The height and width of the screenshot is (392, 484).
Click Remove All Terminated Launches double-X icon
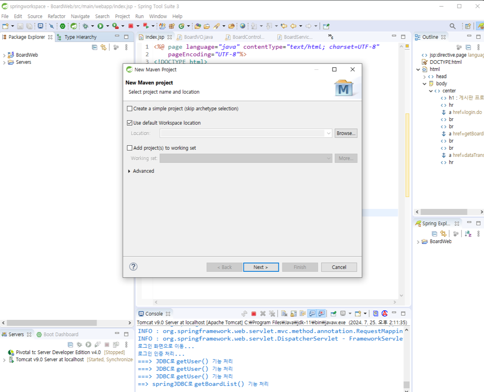tap(272, 314)
